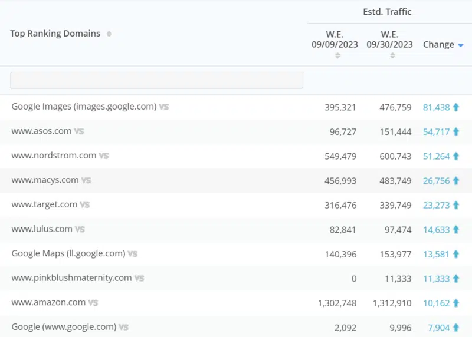Select the www.macys.com domain name

click(x=45, y=180)
